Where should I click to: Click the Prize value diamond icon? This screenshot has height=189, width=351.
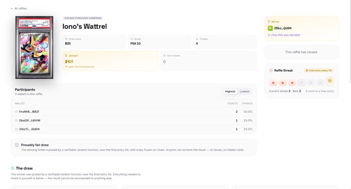[x=66, y=39]
